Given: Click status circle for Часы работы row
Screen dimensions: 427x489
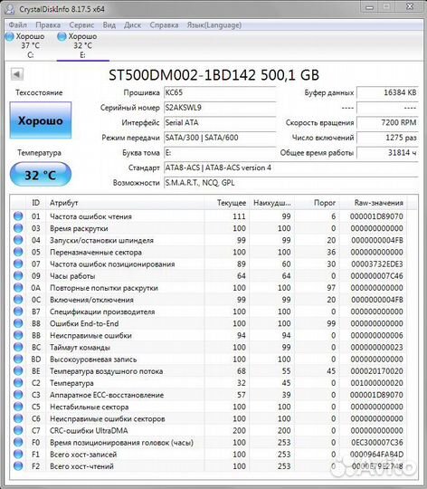Looking at the screenshot, I should [18, 275].
